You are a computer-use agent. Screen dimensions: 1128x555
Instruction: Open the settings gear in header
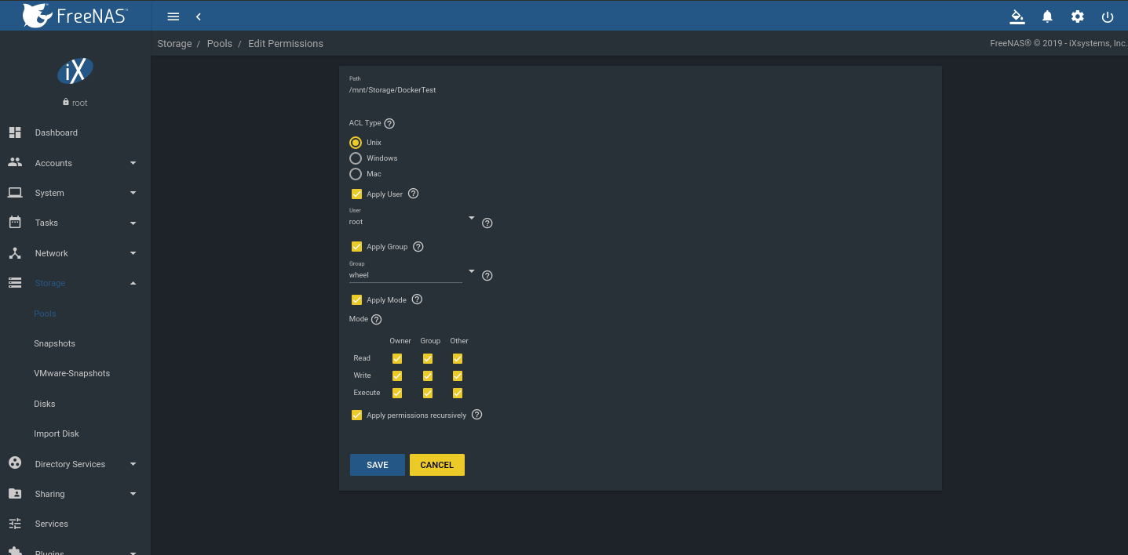point(1078,16)
